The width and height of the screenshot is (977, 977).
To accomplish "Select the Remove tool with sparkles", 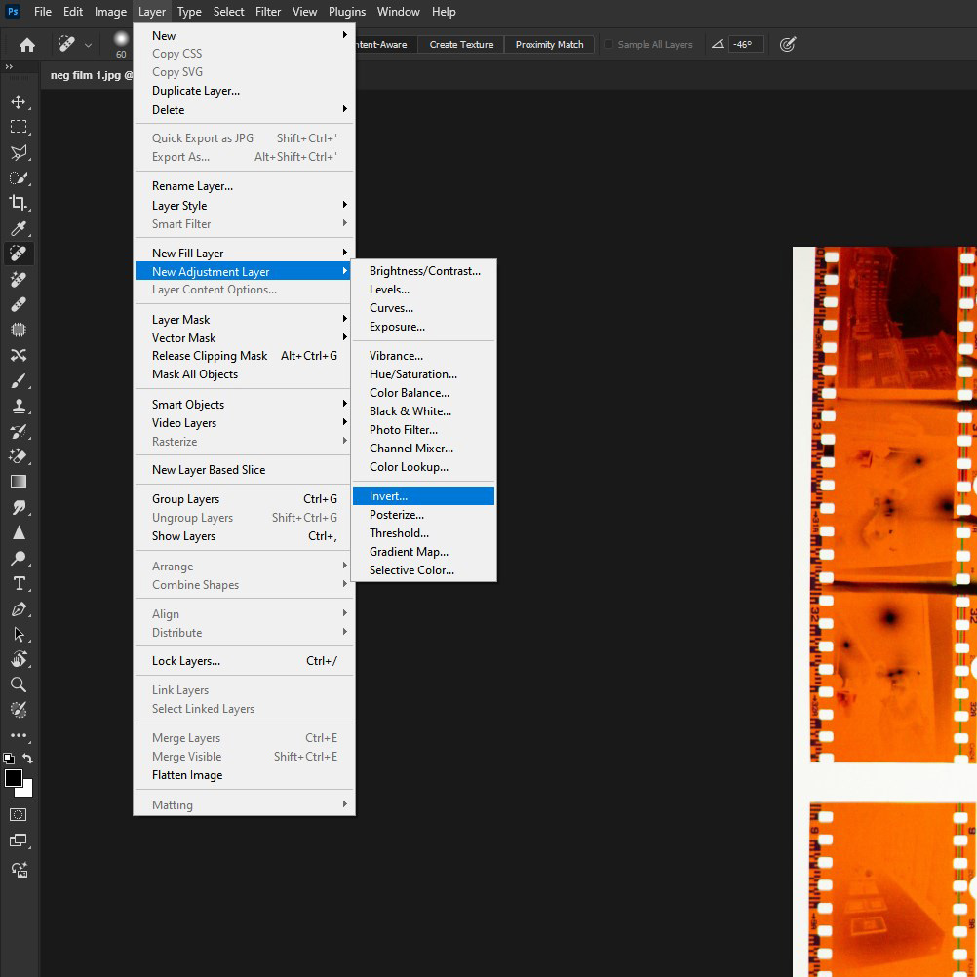I will 19,279.
